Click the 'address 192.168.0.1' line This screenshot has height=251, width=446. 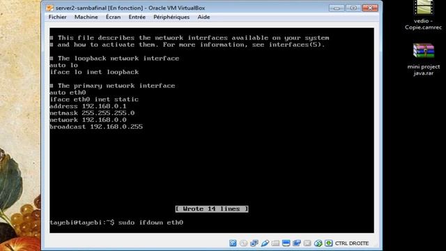(x=88, y=106)
